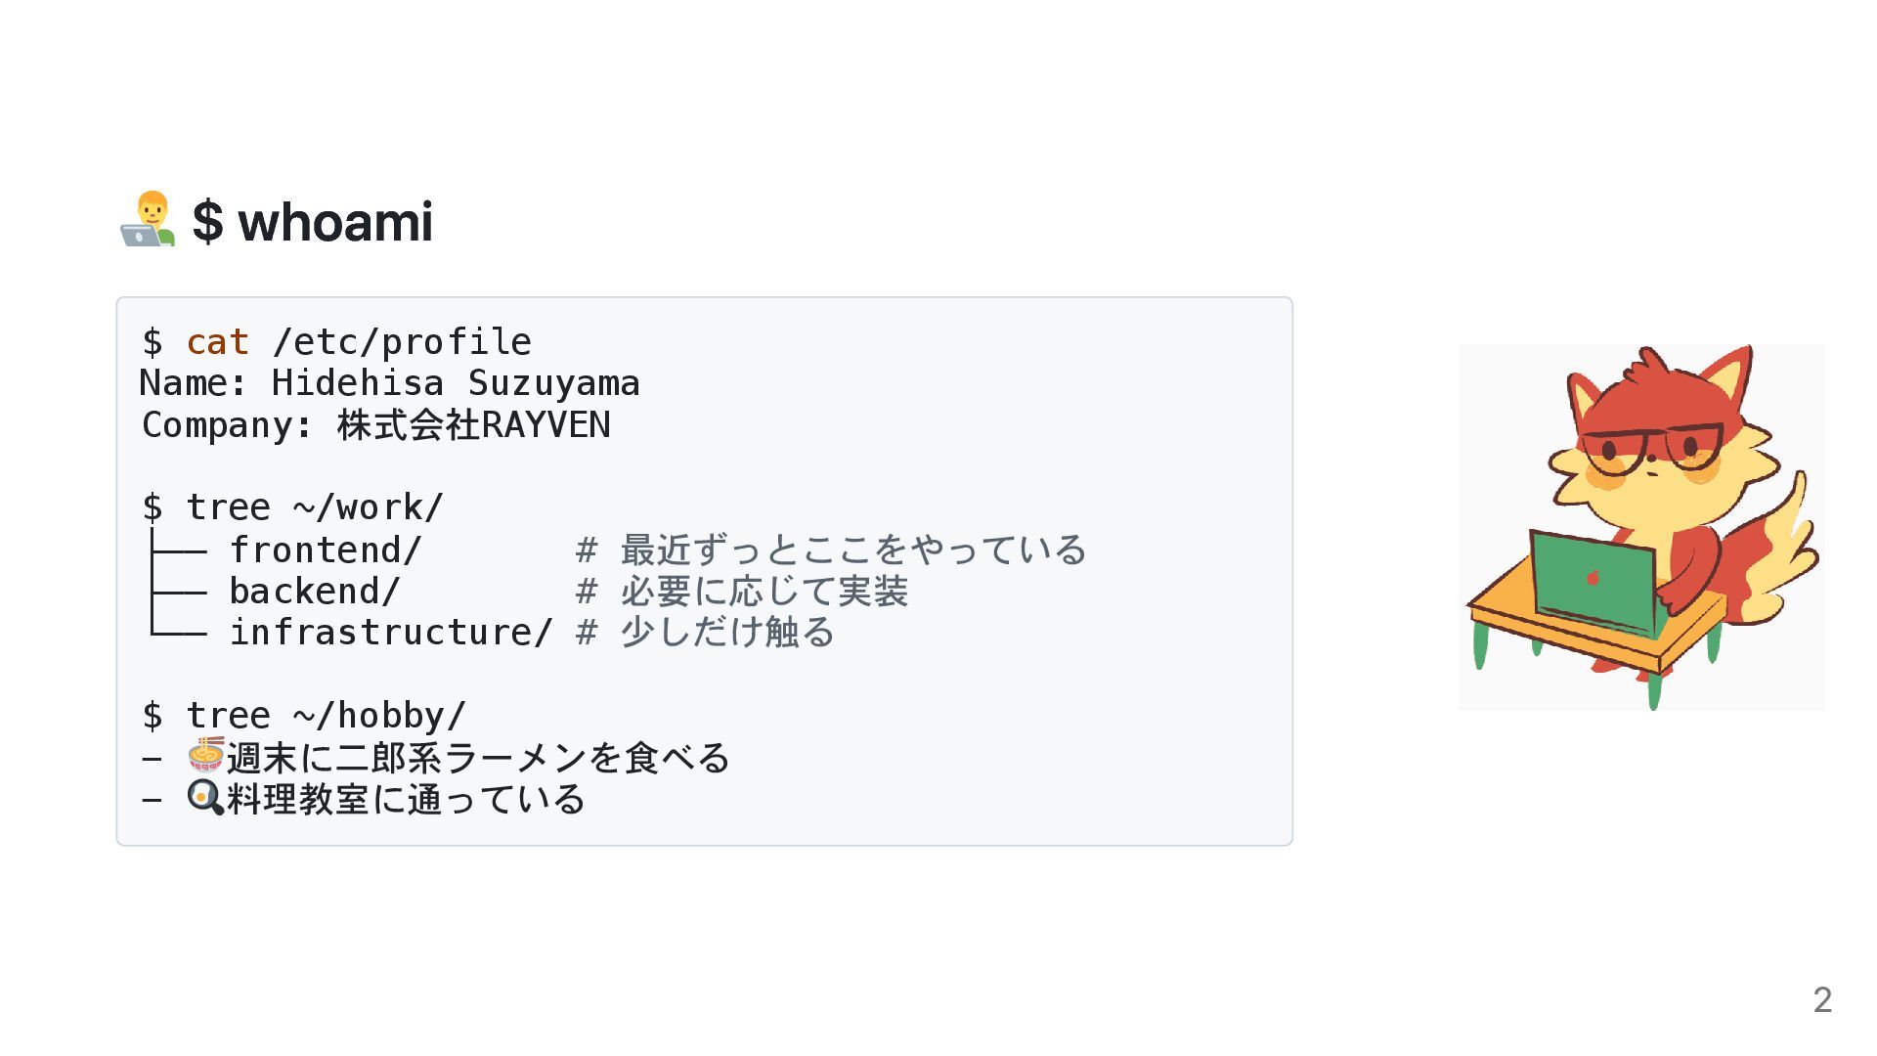Click the cat command keyword
The width and height of the screenshot is (1877, 1056).
pos(217,341)
